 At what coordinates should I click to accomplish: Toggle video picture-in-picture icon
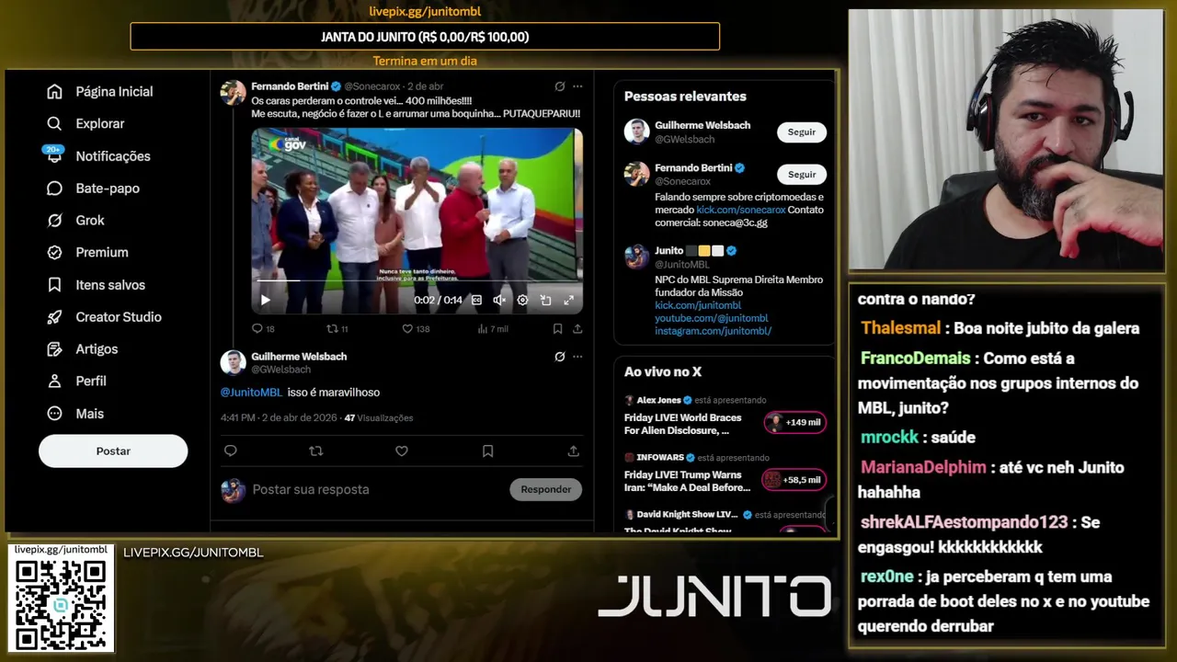[545, 300]
